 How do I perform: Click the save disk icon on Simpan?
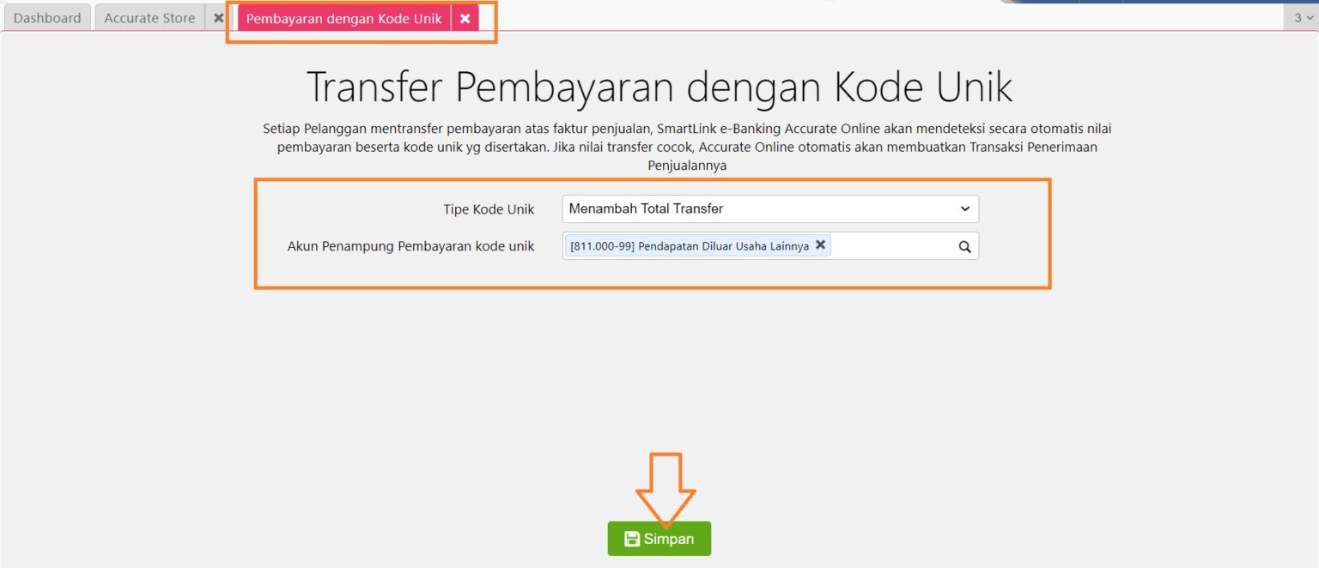tap(631, 539)
